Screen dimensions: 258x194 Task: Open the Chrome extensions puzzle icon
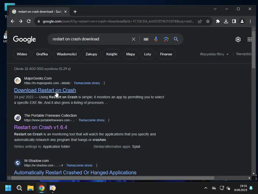click(218, 21)
